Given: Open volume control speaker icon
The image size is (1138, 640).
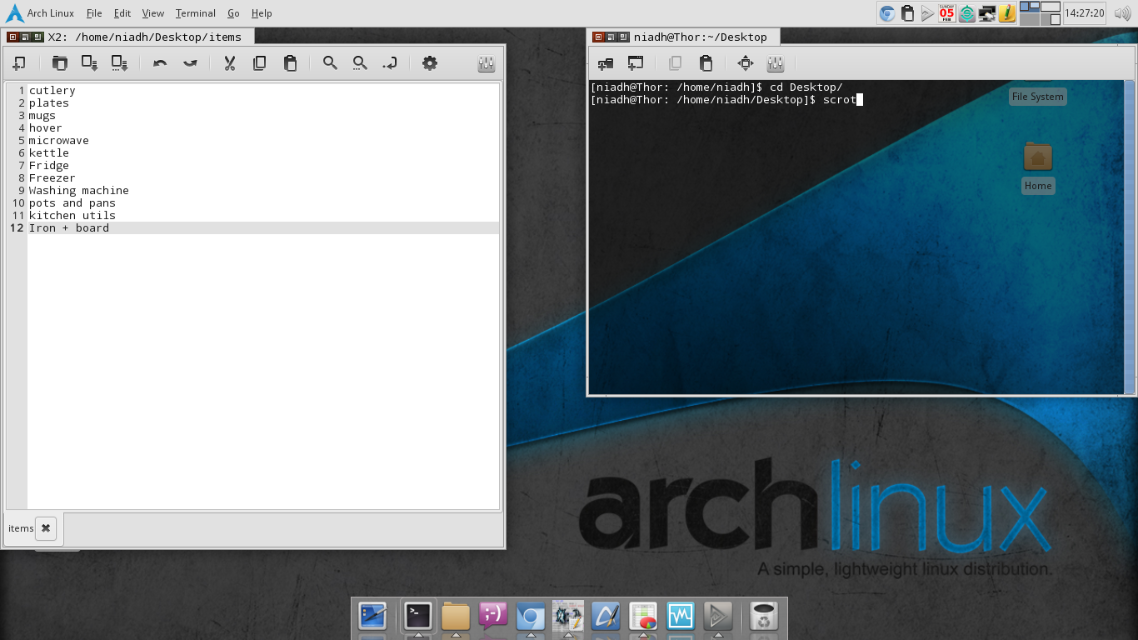Looking at the screenshot, I should (1121, 12).
